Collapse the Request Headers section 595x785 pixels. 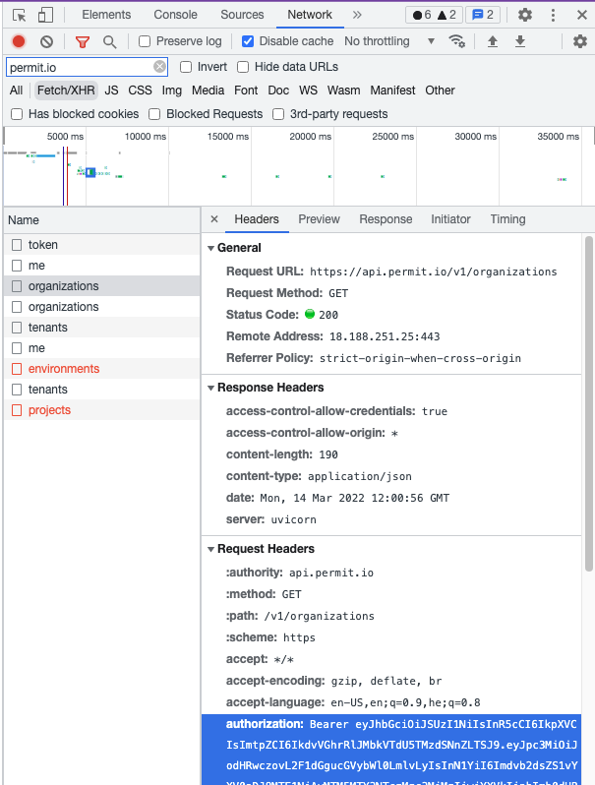[210, 549]
